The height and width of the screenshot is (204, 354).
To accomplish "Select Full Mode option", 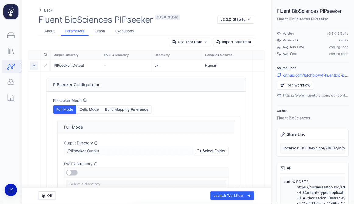I will pos(65,109).
